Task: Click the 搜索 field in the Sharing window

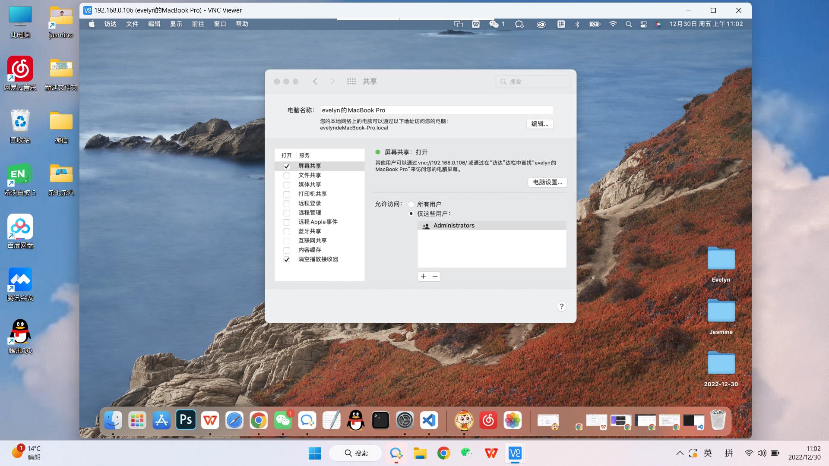Action: (x=533, y=81)
